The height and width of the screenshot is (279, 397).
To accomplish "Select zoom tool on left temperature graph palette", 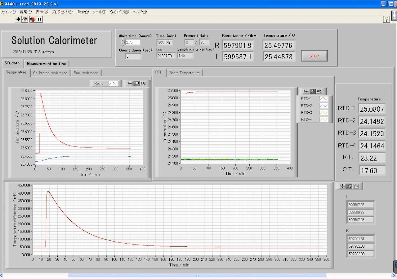I will (136, 83).
